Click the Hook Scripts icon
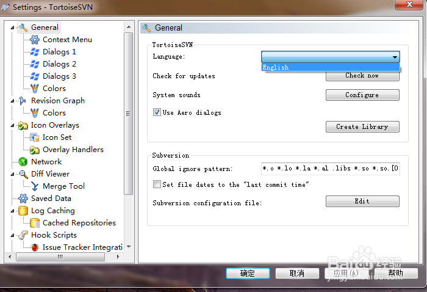 click(x=23, y=235)
